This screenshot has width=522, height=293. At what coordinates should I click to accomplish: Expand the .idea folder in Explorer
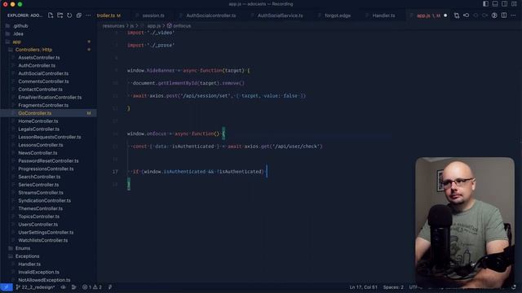[x=18, y=33]
